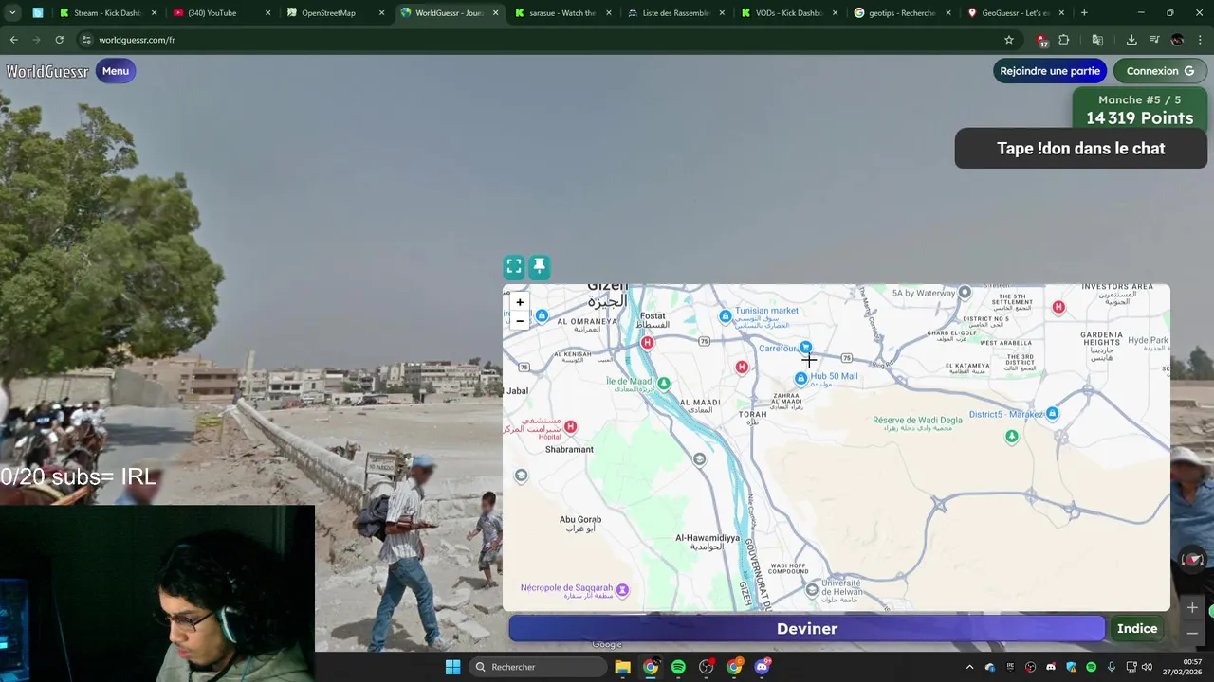Open the adblock extension with badge

click(1041, 40)
